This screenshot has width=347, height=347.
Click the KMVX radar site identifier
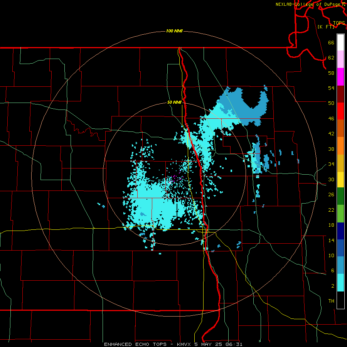[x=184, y=344]
